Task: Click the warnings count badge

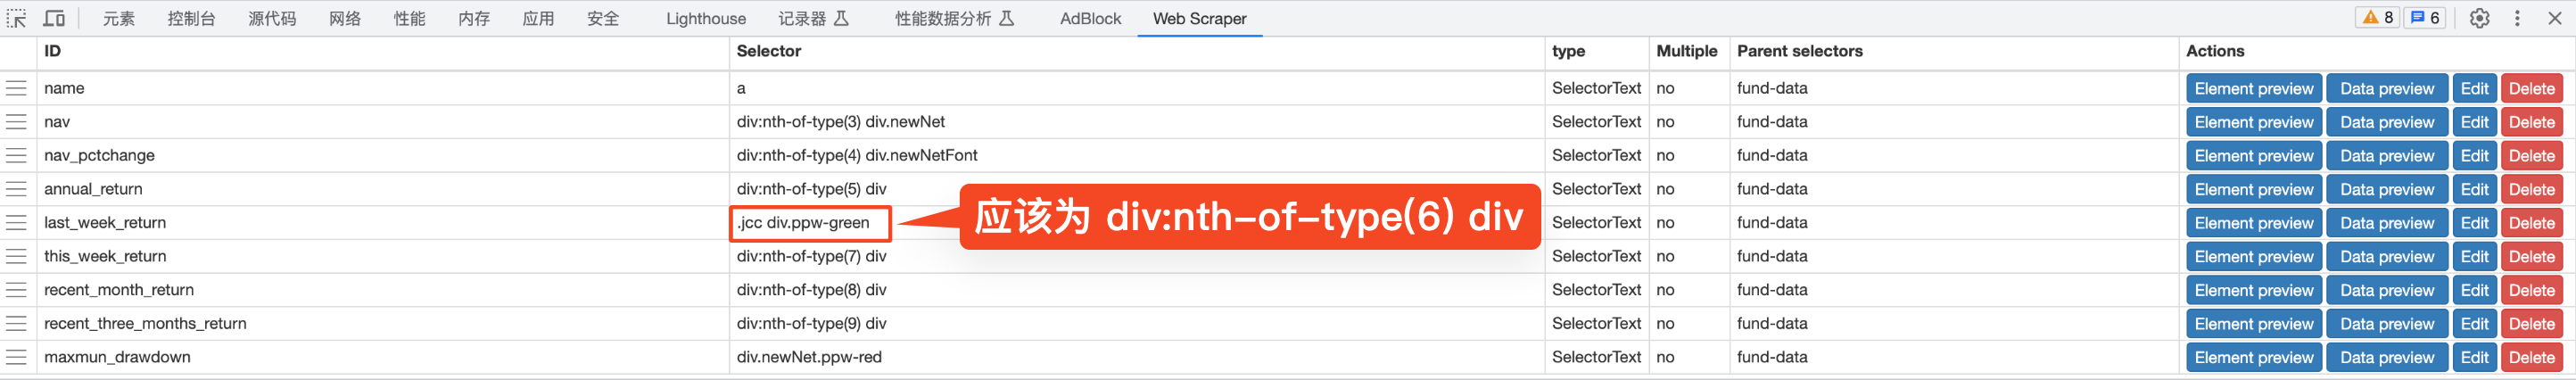Action: pyautogui.click(x=2377, y=18)
